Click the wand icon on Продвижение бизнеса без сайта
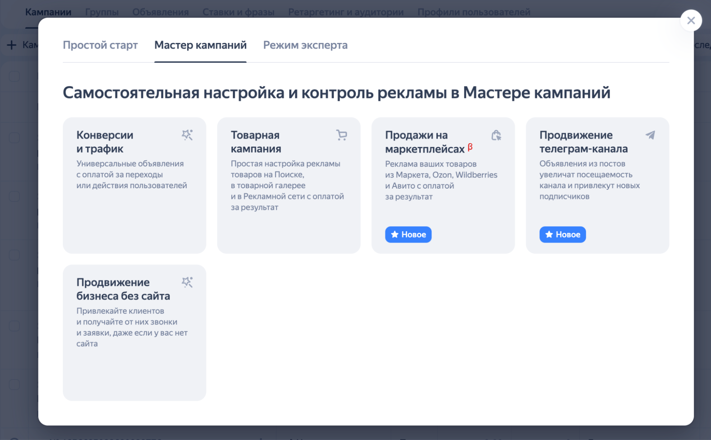711x440 pixels. point(187,282)
